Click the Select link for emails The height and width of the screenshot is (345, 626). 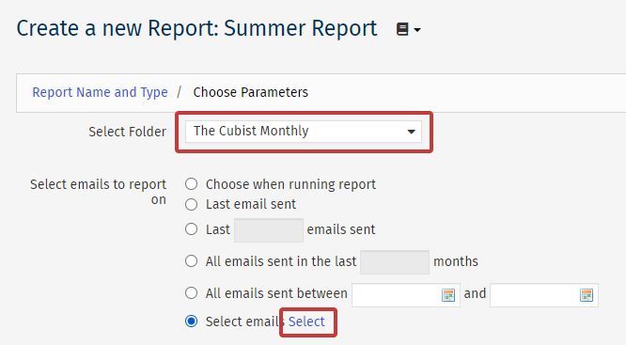click(x=306, y=321)
